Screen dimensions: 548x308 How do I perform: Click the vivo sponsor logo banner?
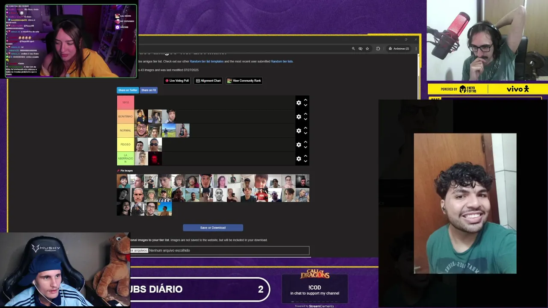(518, 89)
